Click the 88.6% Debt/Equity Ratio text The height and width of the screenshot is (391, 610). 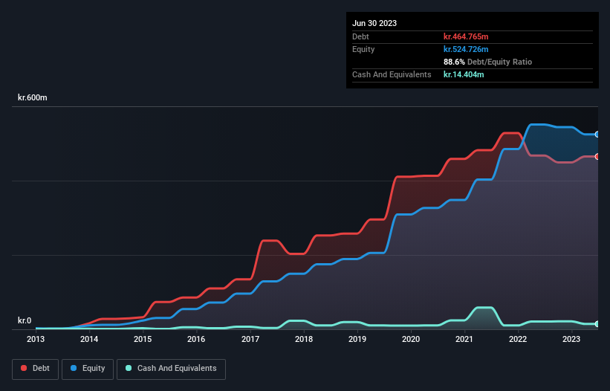click(x=487, y=62)
